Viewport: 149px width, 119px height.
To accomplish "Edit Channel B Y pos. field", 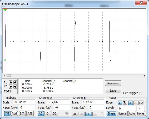I will 96,107.
